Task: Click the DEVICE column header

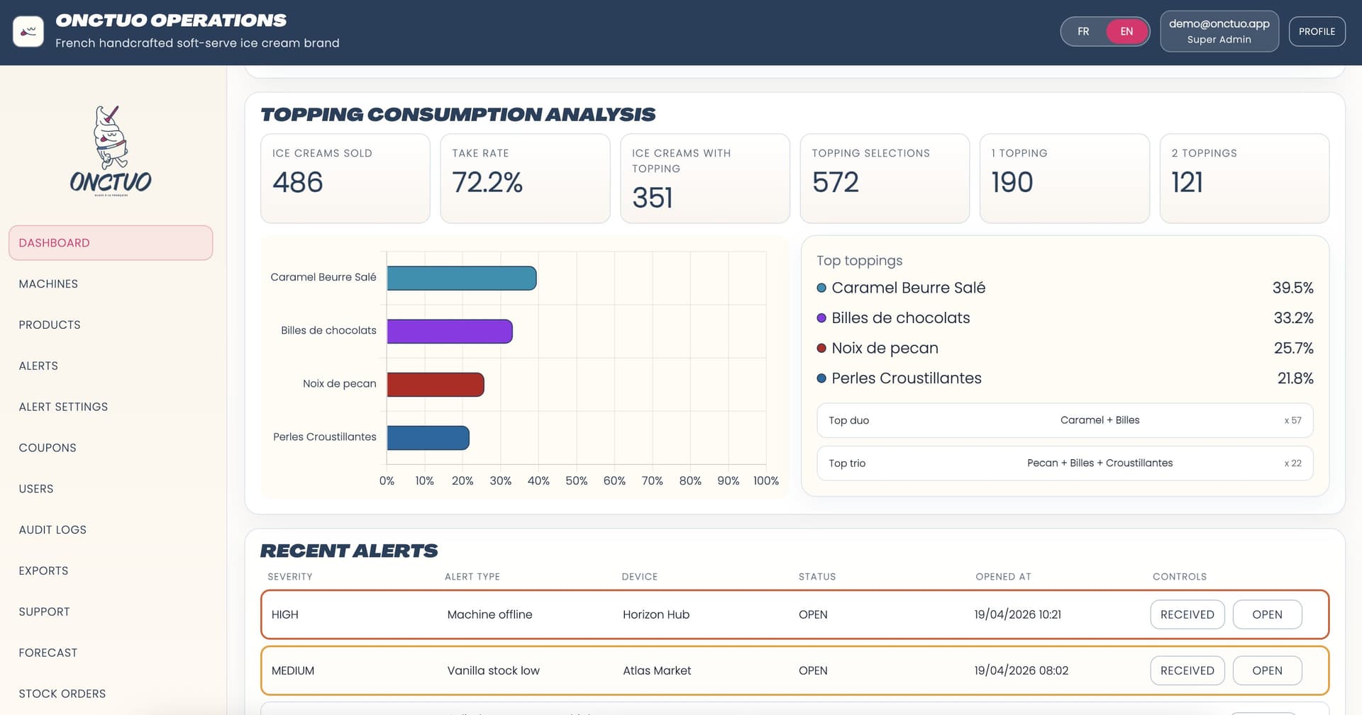Action: click(x=639, y=577)
